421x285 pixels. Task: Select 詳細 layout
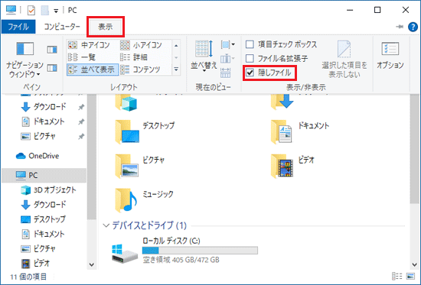[134, 57]
